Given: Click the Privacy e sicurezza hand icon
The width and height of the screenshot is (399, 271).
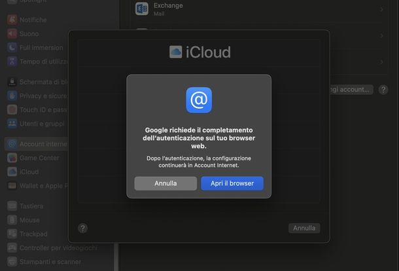Looking at the screenshot, I should pyautogui.click(x=12, y=96).
